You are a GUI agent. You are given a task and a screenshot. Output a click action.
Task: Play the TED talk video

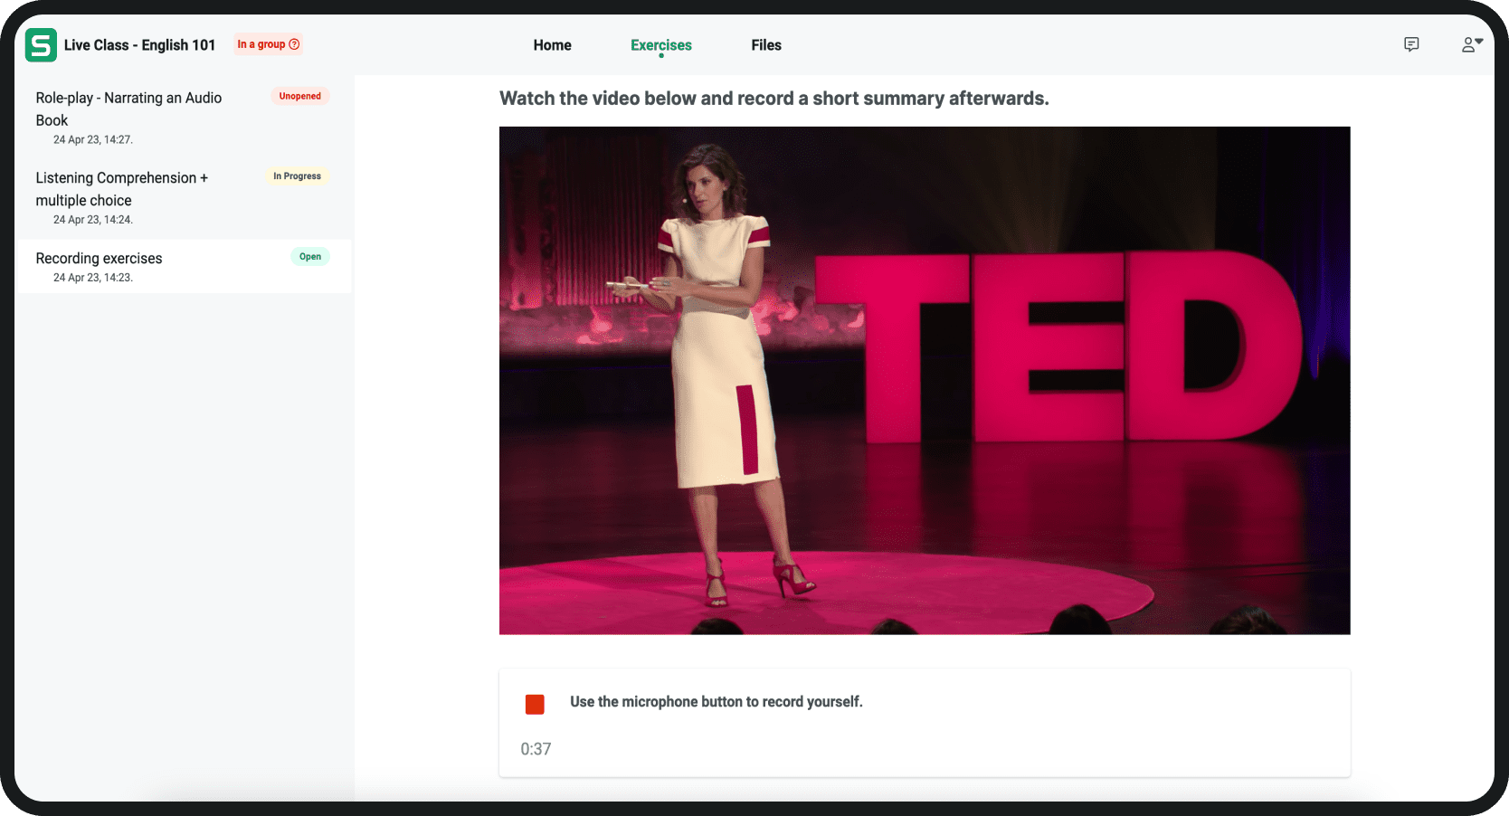click(x=924, y=380)
